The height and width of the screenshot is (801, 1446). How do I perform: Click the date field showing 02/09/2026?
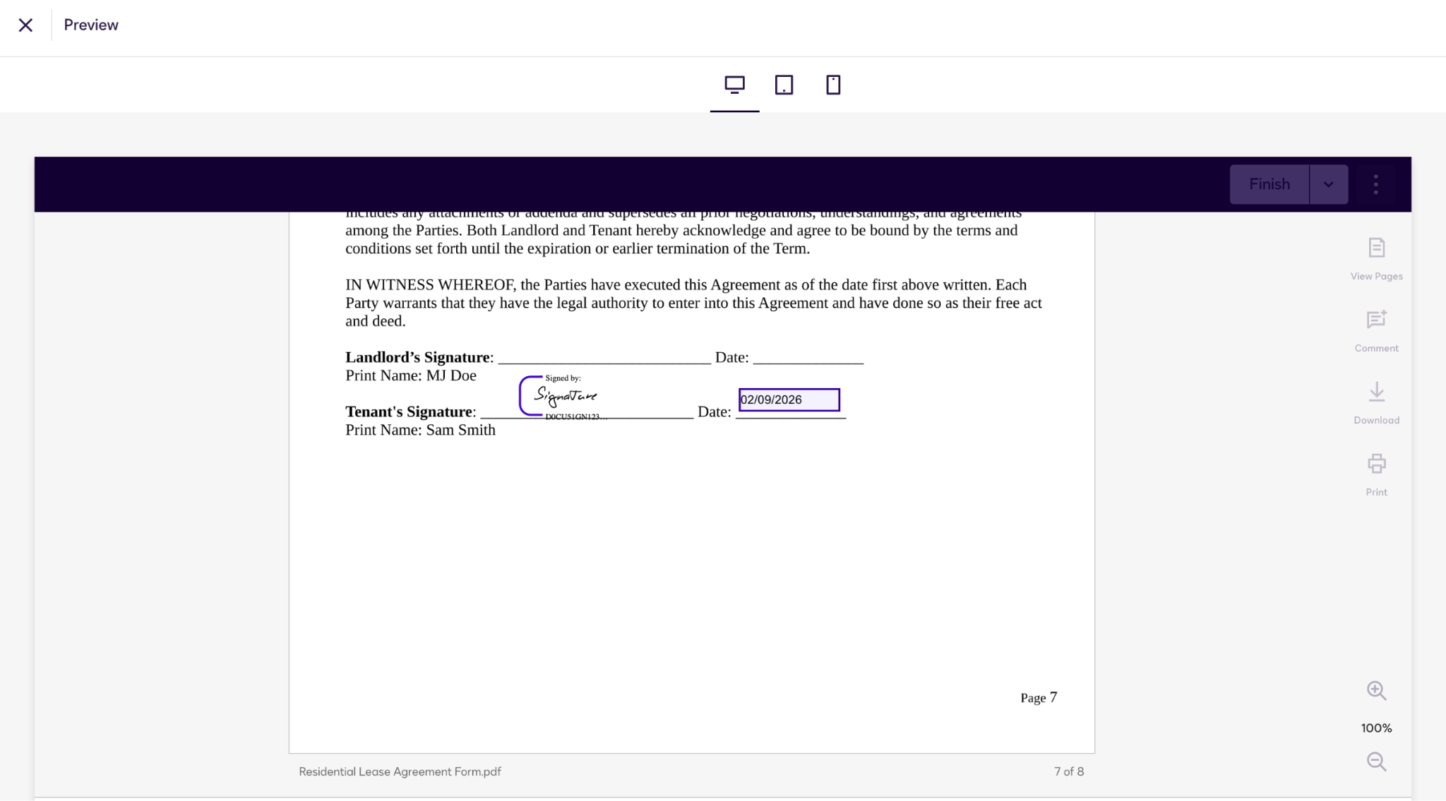[789, 399]
